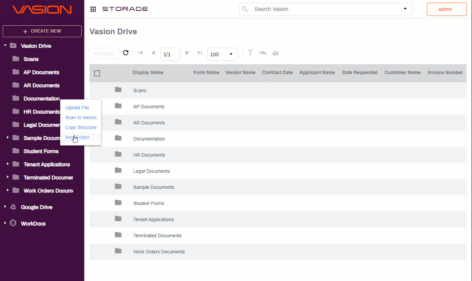
Task: Select Documentation in sidebar tree
Action: (41, 98)
